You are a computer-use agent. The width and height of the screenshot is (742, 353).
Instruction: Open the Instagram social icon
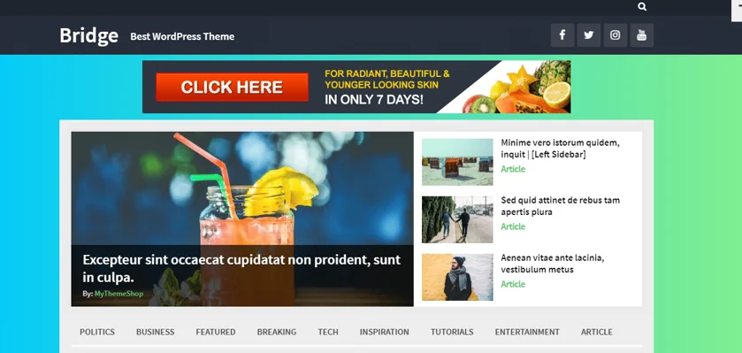click(616, 35)
